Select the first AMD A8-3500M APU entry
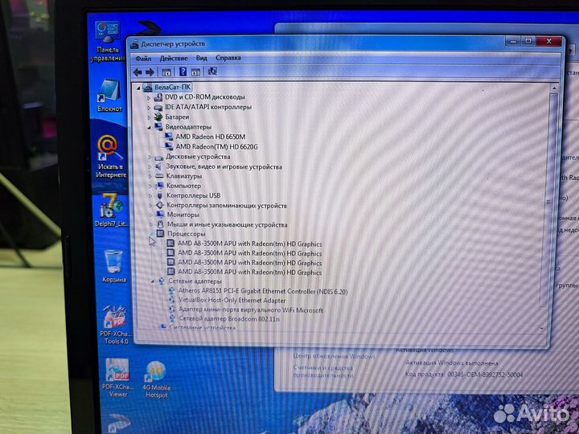The width and height of the screenshot is (579, 434). 249,244
